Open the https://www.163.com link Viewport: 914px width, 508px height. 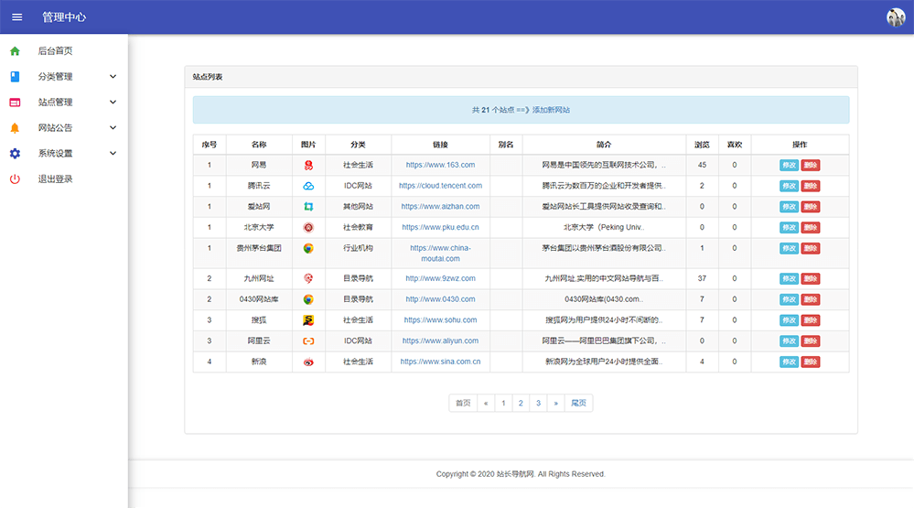[x=440, y=165]
